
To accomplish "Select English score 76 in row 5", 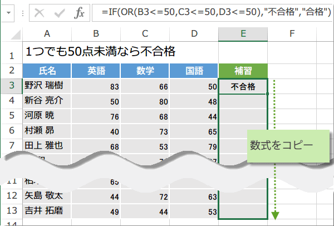I will tap(96, 116).
